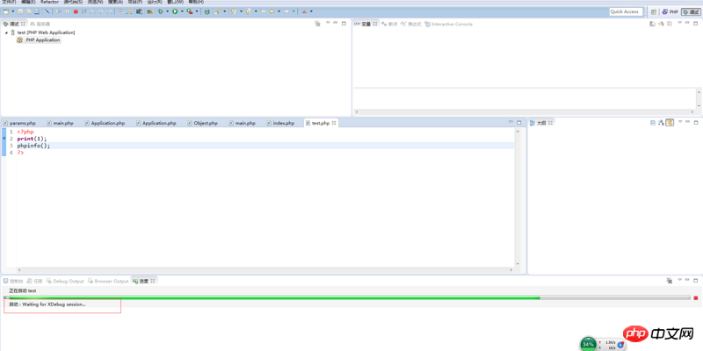Click the Collapse All icon in Variables view
Viewport: 703px width, 351px height.
tap(670, 24)
